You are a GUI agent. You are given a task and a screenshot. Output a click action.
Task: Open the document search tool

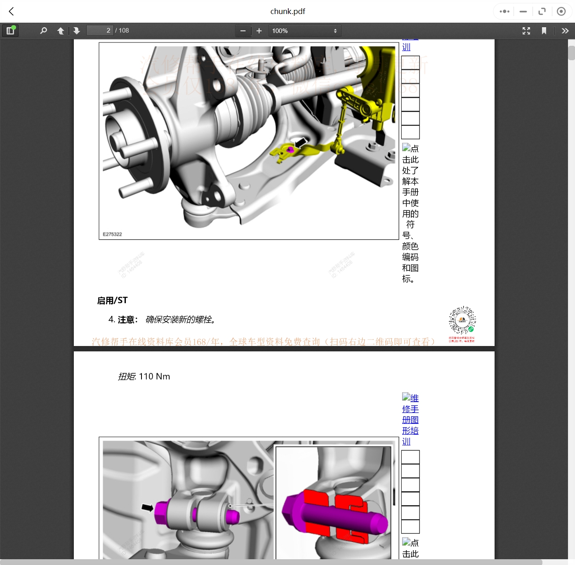(x=43, y=31)
